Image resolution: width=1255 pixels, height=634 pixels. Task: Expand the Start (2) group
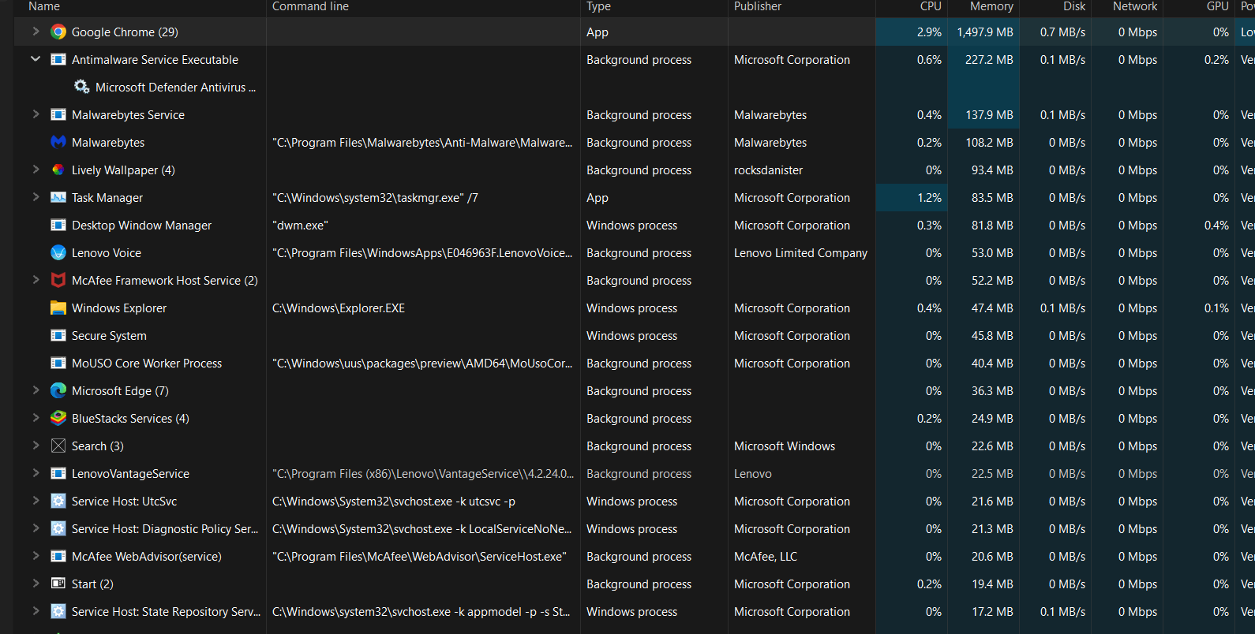(36, 584)
